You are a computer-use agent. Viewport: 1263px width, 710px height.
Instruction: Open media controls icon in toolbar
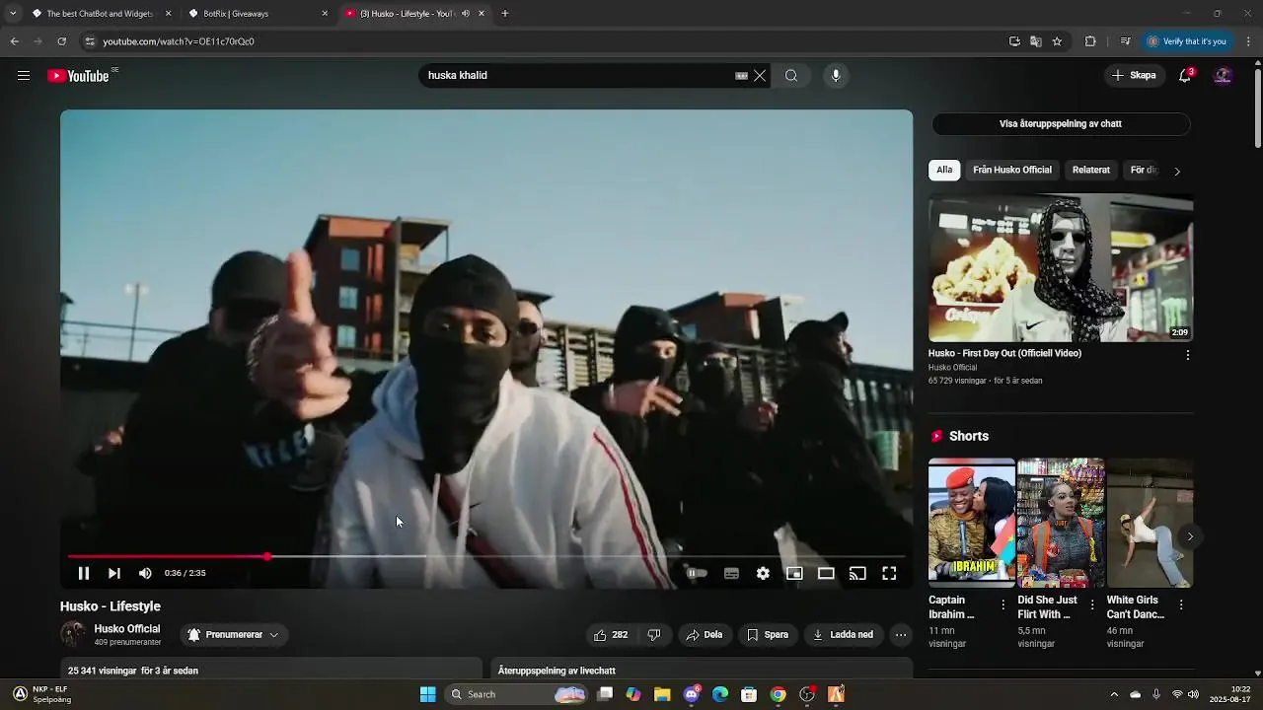1125,41
